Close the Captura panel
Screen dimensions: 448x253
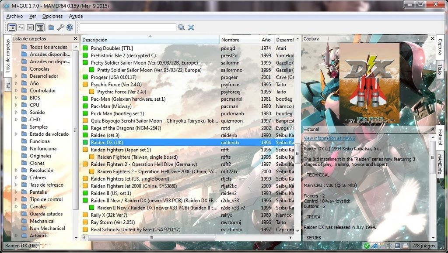pyautogui.click(x=433, y=38)
